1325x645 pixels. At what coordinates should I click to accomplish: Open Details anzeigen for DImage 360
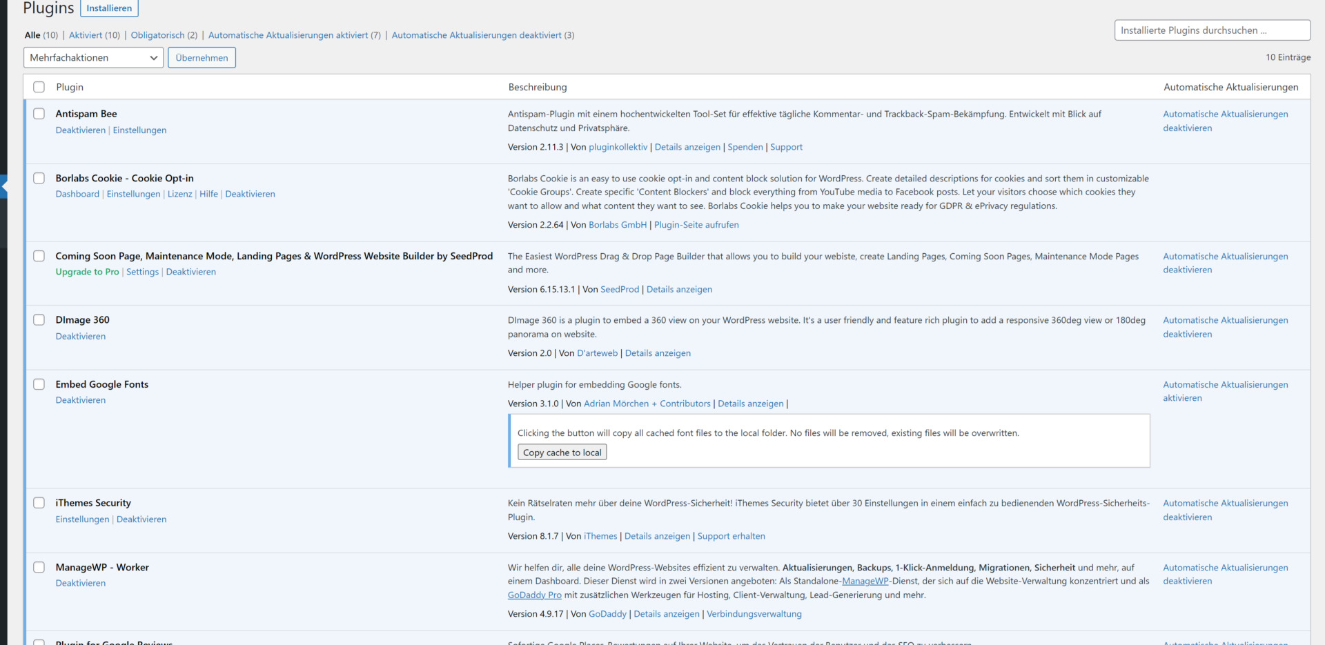pyautogui.click(x=657, y=353)
